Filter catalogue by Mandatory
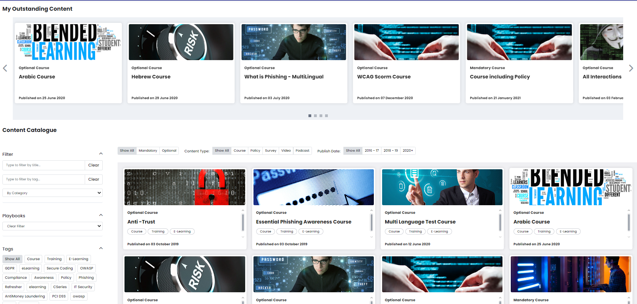 [148, 151]
